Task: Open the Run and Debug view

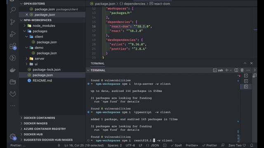Action: (x=13, y=34)
